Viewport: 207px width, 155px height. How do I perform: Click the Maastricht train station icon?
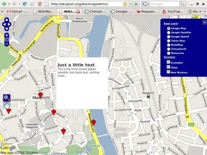click(x=148, y=97)
